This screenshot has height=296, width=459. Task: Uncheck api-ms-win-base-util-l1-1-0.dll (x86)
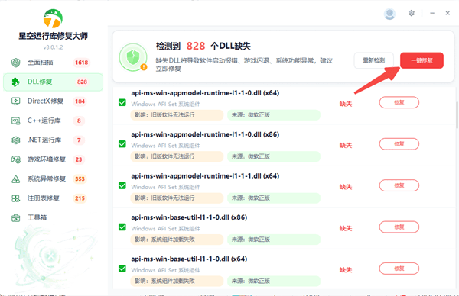click(122, 227)
